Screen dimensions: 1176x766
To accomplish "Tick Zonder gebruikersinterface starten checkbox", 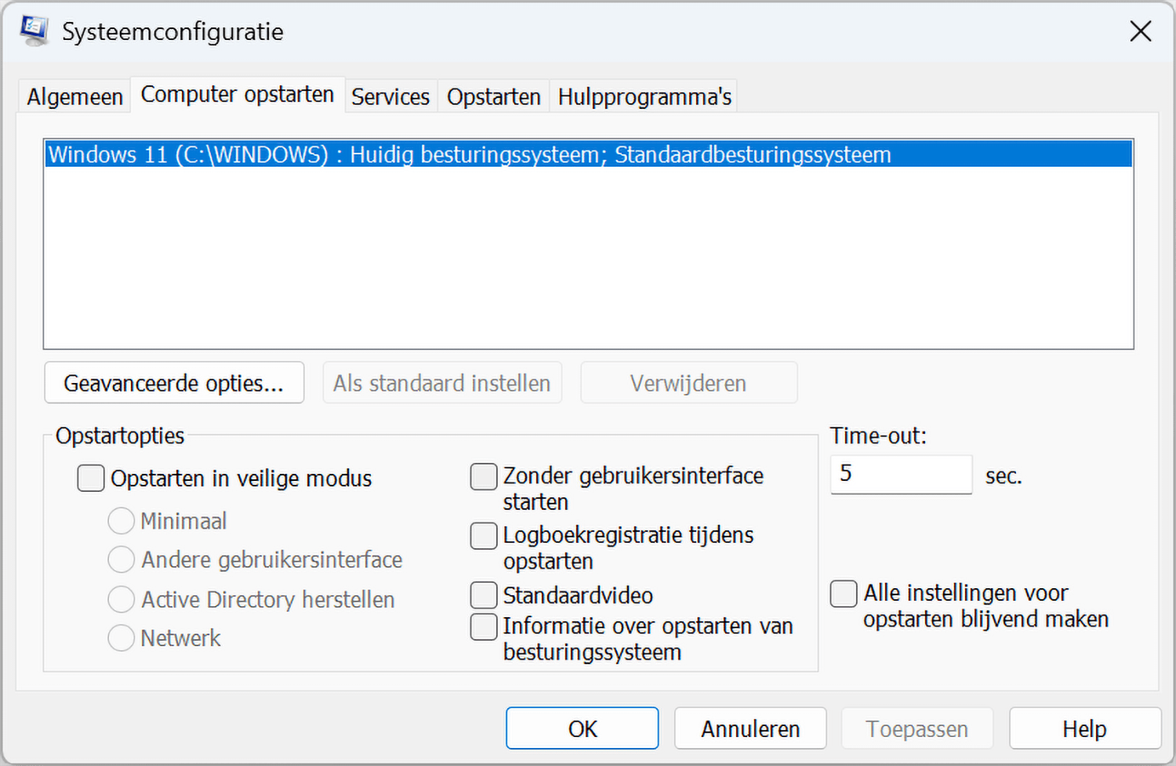I will [484, 476].
